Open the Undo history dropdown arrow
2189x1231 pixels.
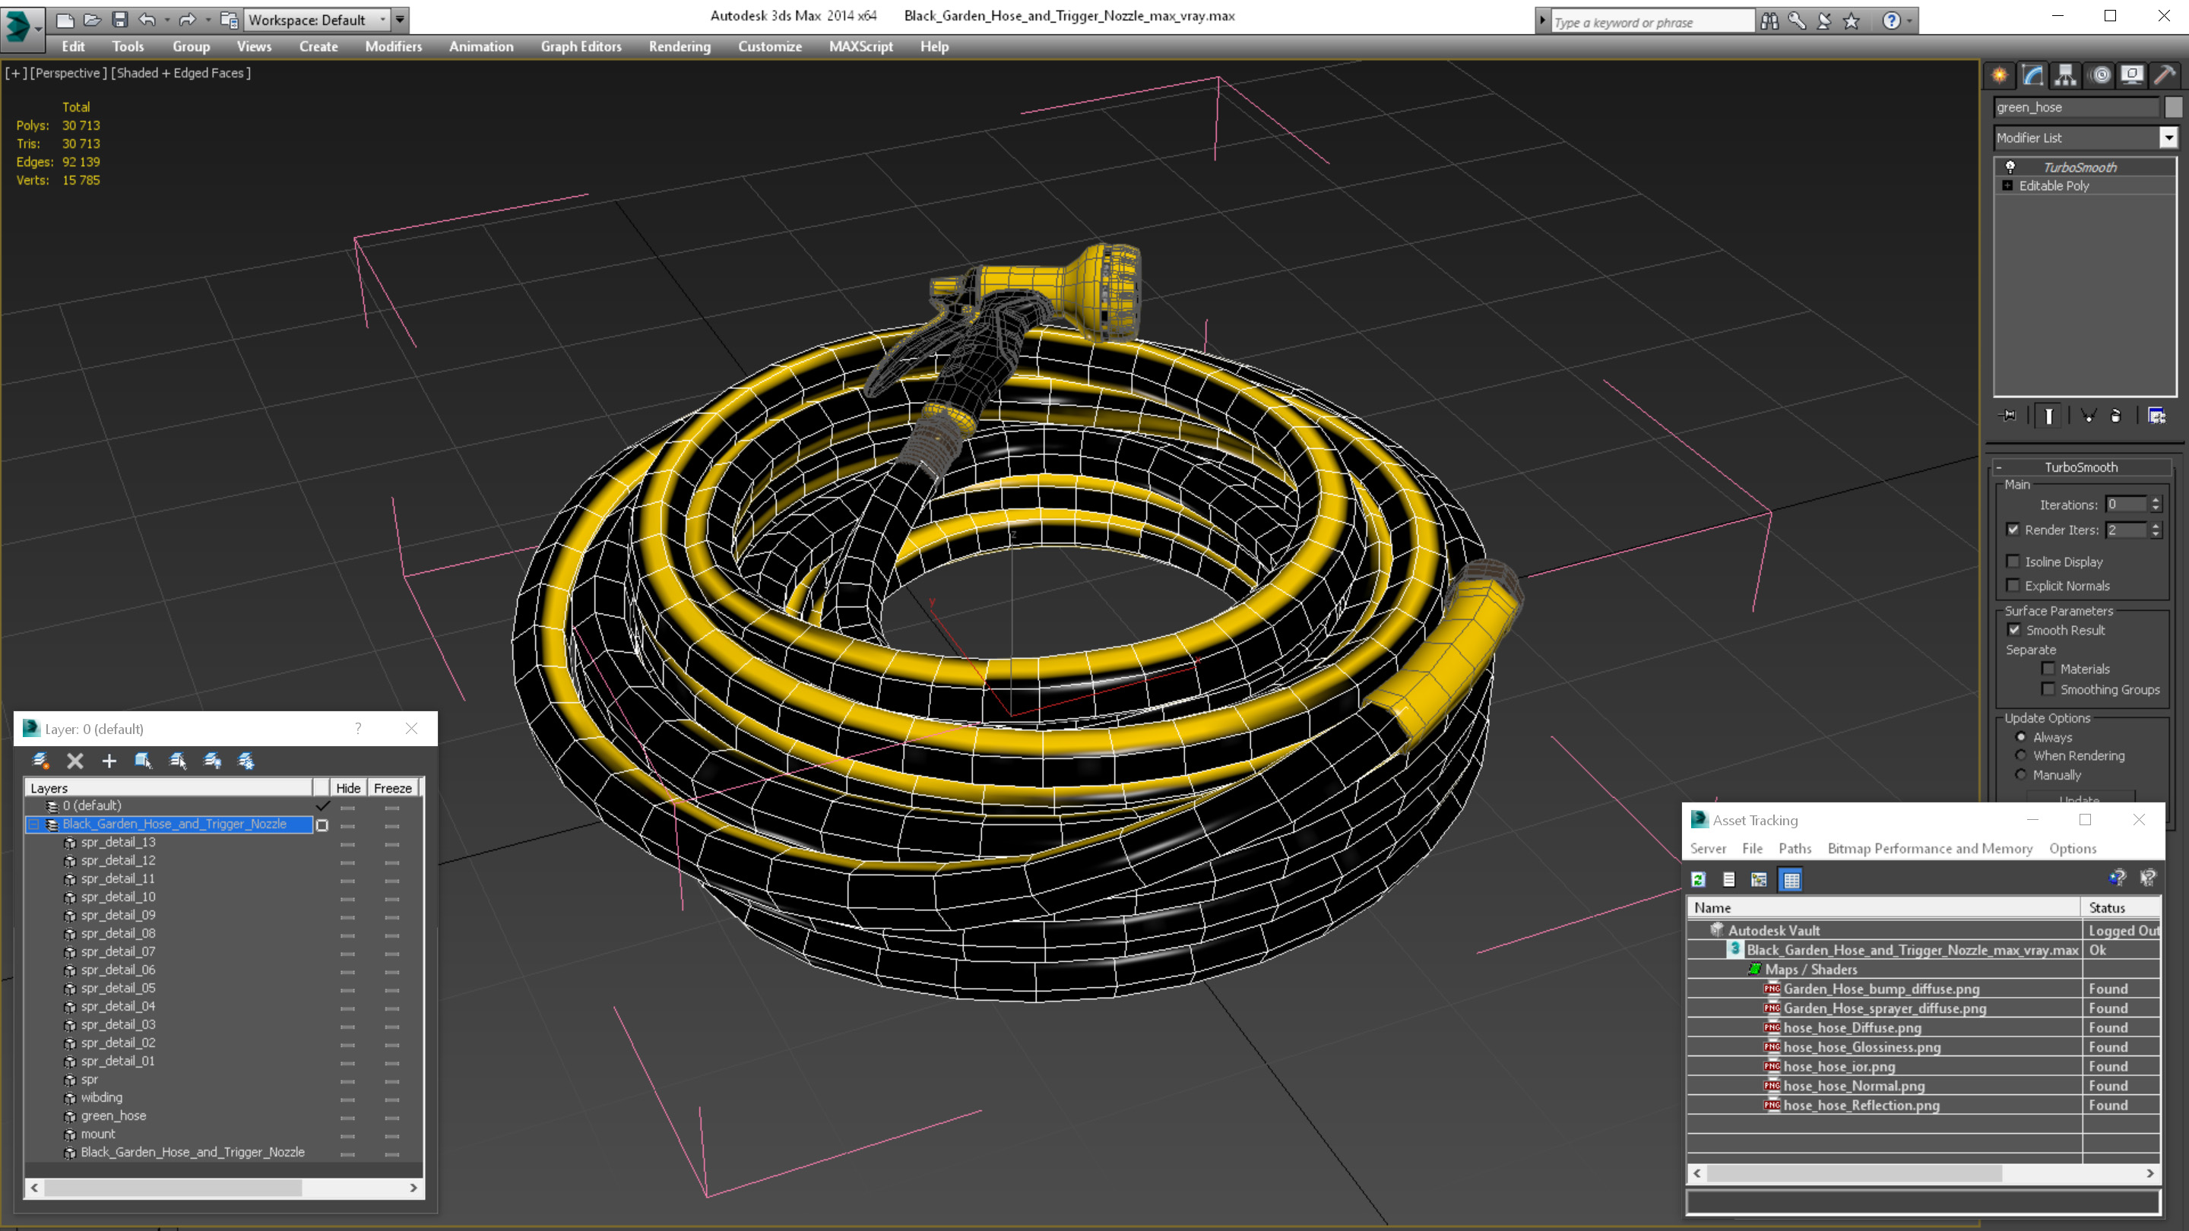[166, 20]
